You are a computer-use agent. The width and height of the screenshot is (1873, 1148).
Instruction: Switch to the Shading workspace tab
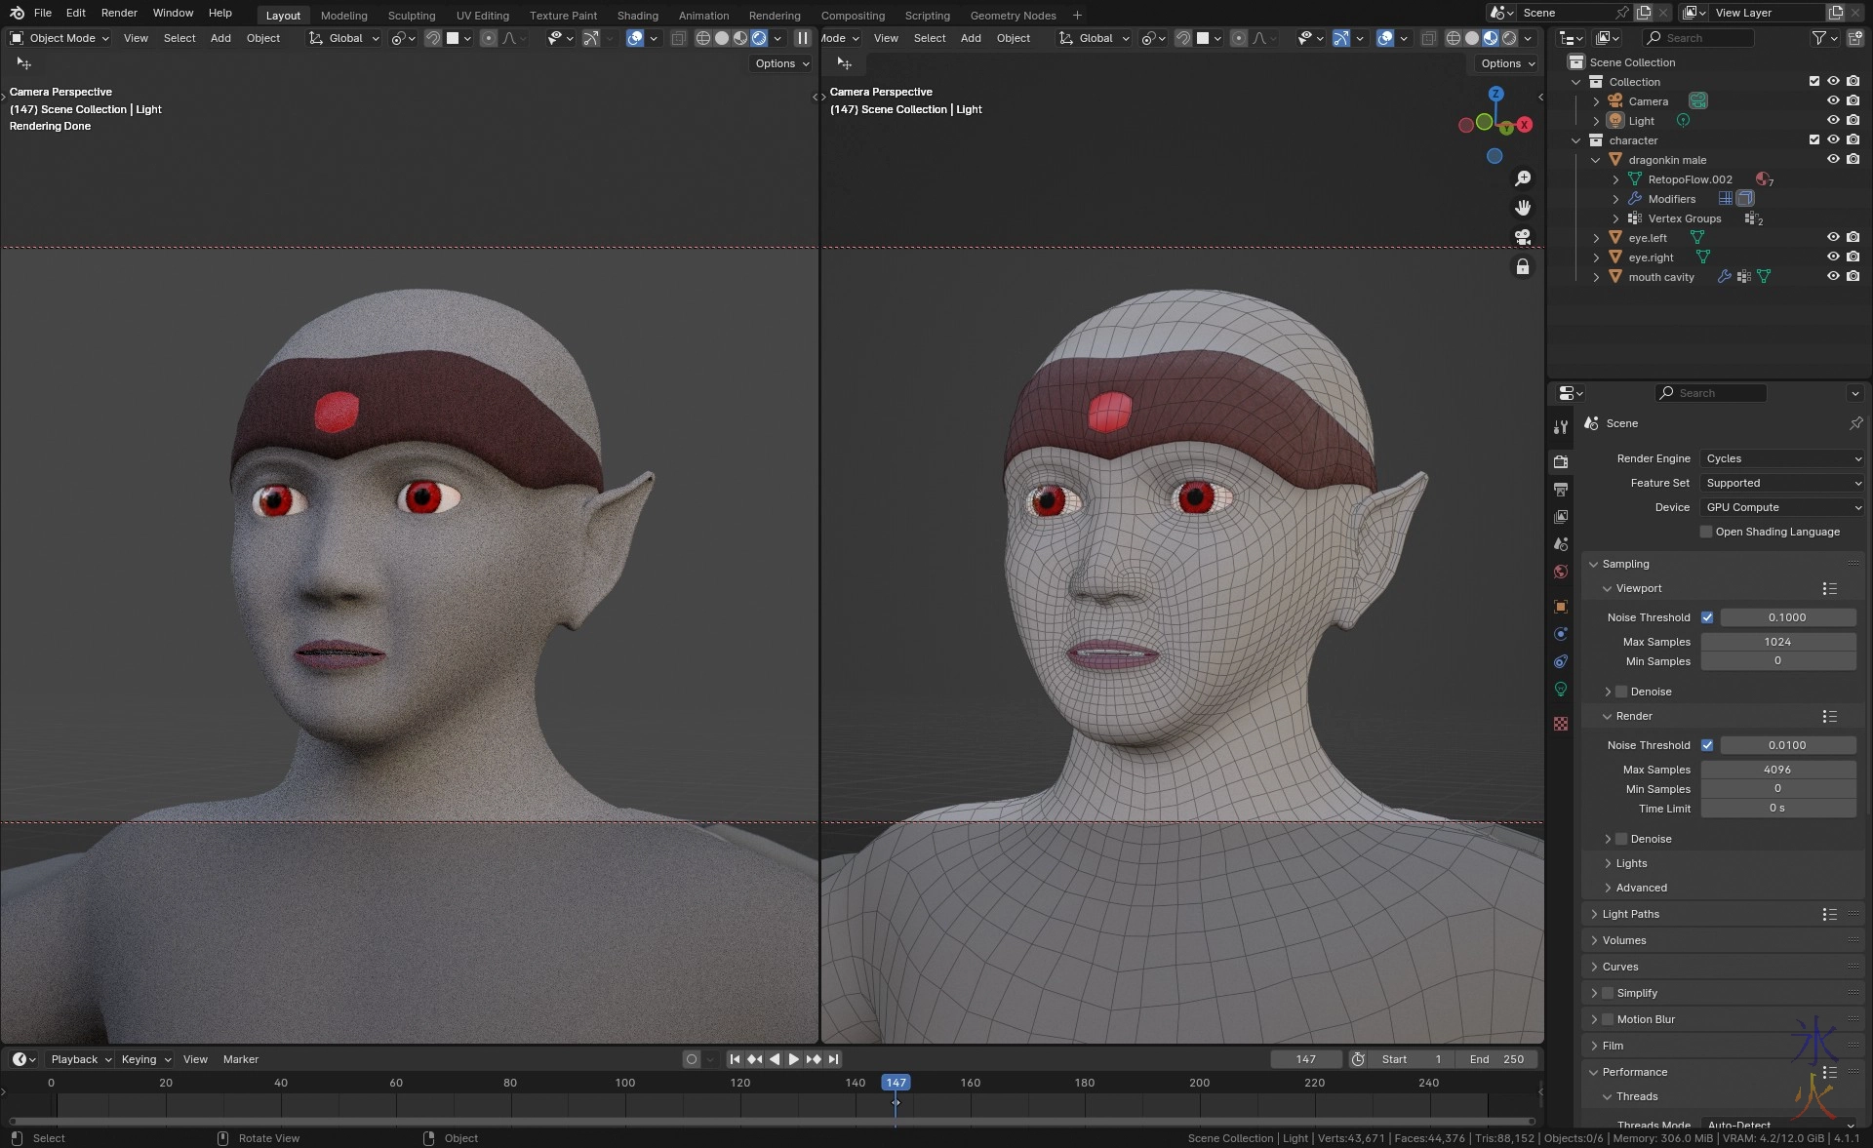click(x=637, y=15)
